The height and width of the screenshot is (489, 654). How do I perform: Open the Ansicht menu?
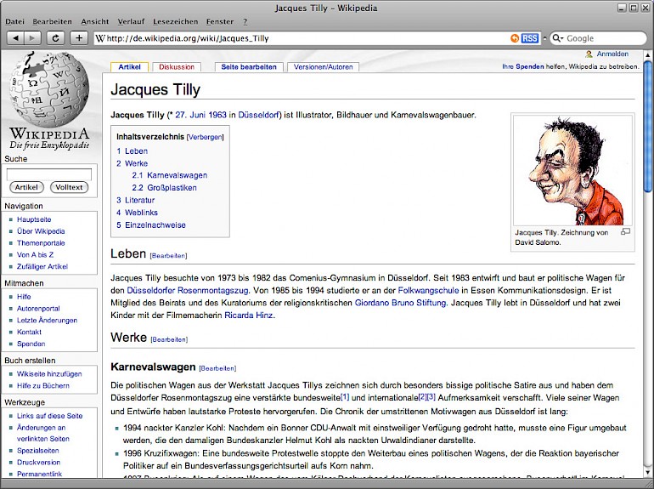(94, 22)
